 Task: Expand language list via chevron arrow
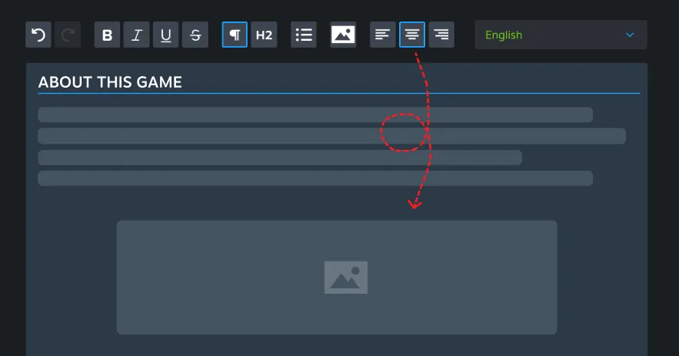(630, 35)
